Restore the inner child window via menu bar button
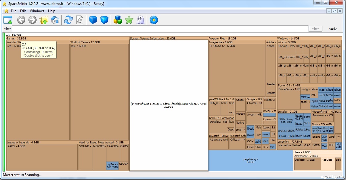346x180 pixels. pos(334,11)
